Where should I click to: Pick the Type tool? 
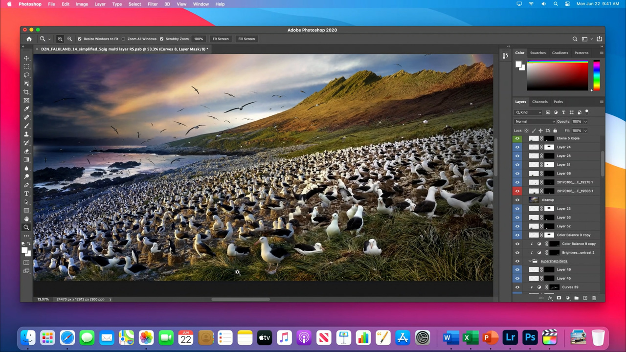pyautogui.click(x=26, y=194)
